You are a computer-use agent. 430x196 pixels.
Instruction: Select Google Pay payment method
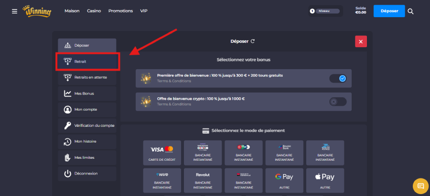(x=284, y=179)
